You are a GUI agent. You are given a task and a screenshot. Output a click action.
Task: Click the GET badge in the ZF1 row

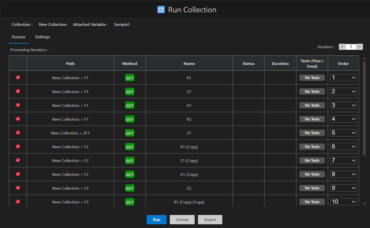tap(130, 133)
